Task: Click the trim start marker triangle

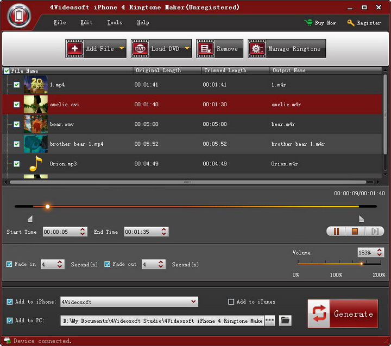Action: pyautogui.click(x=30, y=219)
